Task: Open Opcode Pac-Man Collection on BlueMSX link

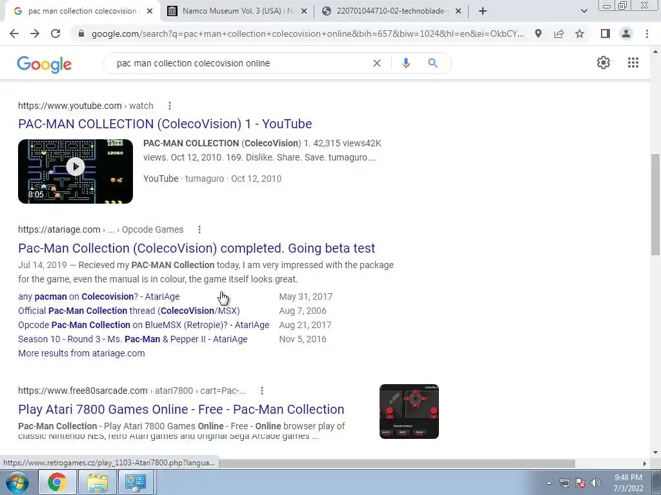Action: 144,325
